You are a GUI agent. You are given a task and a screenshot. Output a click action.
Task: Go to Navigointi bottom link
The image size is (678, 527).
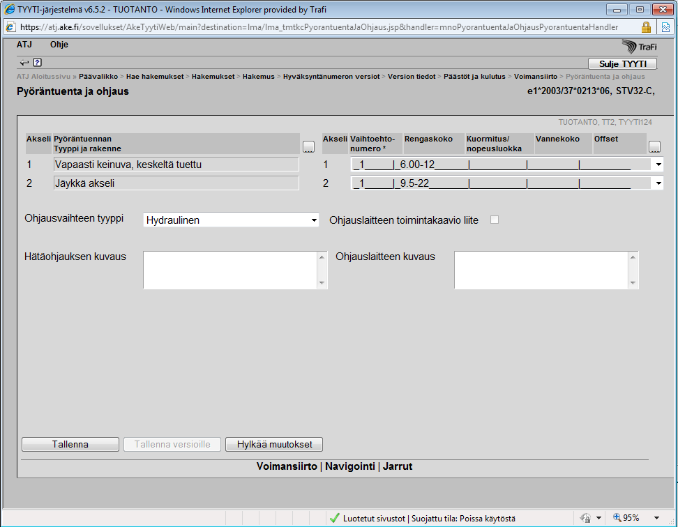pyautogui.click(x=349, y=466)
